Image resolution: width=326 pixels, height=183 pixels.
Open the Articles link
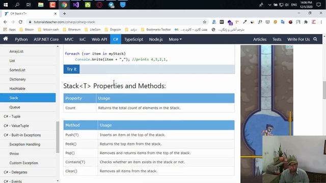coord(260,39)
